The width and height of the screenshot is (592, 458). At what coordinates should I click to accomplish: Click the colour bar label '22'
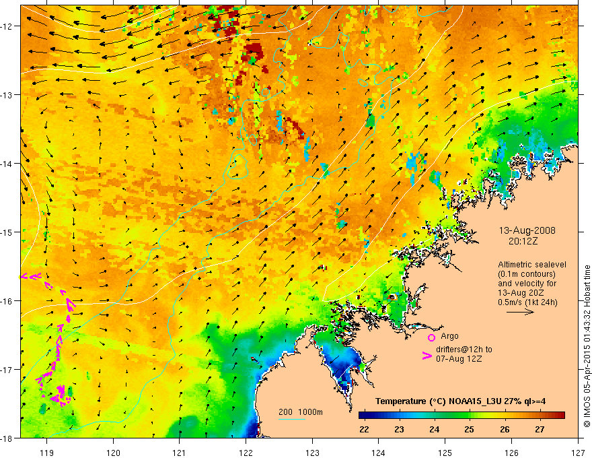point(364,429)
